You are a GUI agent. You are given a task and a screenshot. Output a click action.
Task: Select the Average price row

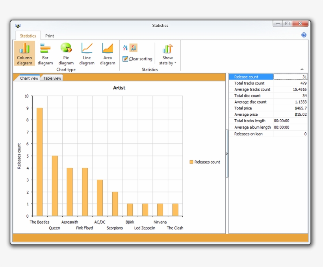coord(268,115)
